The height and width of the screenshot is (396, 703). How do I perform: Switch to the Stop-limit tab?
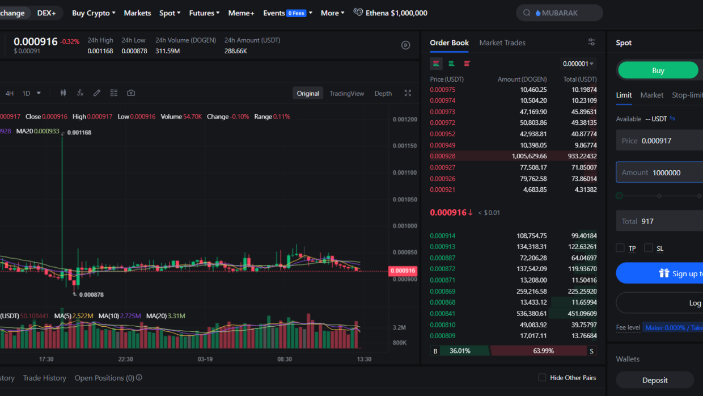tap(687, 95)
